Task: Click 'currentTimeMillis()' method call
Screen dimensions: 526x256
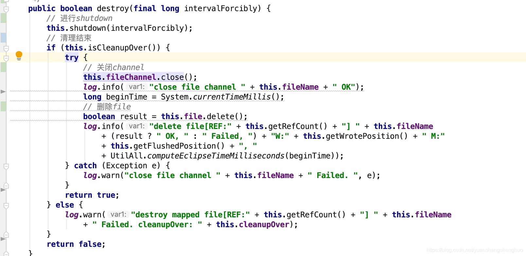Action: pyautogui.click(x=236, y=97)
